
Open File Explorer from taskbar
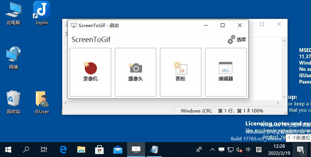pos(81,150)
